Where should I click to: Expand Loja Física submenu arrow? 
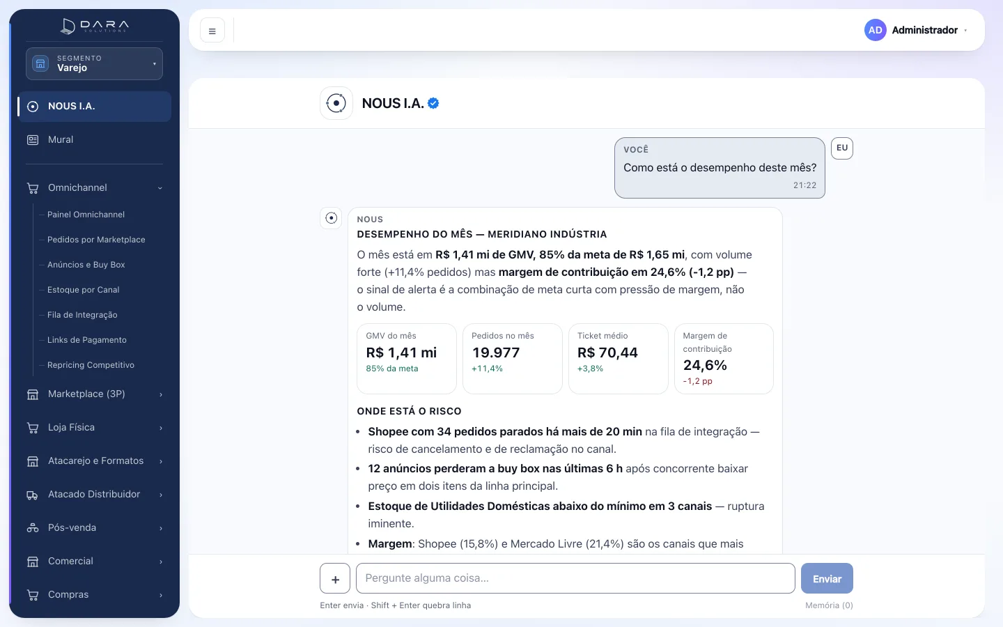(161, 428)
